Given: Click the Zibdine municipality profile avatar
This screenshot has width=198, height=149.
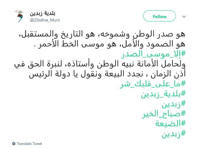Looking at the screenshot, I should click(19, 16).
